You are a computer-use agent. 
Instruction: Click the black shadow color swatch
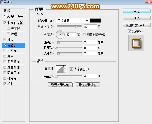coord(95,21)
